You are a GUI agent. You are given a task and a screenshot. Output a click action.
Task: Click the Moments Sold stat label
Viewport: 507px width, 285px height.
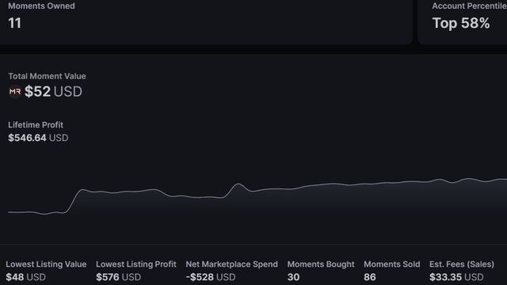(392, 264)
